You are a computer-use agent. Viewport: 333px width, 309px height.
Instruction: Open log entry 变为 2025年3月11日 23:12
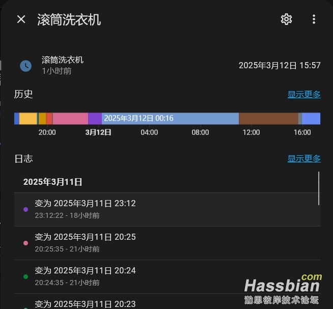pyautogui.click(x=168, y=209)
